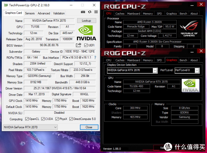The image size is (207, 153).
Task: Click the GPU-Z refresh icon
Action: coord(90,12)
